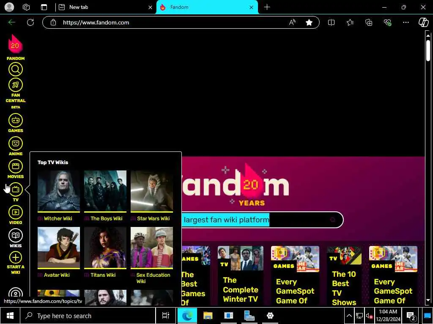This screenshot has height=324, width=433.
Task: Click the page scrollbar thumb
Action: coord(428,51)
